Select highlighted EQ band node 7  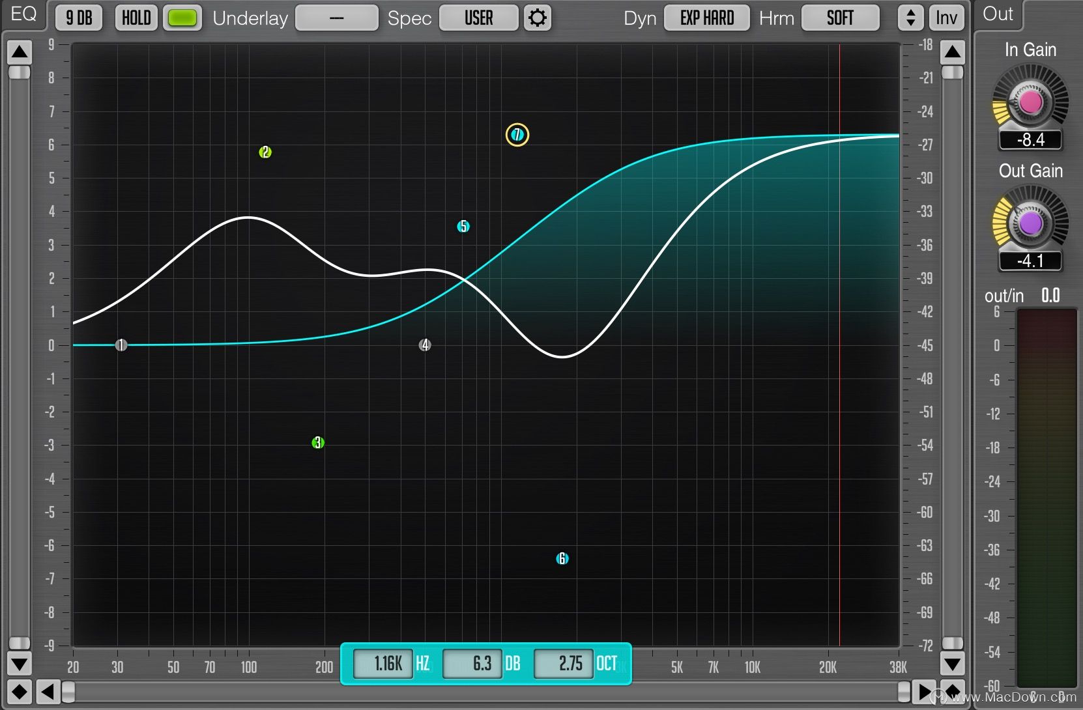tap(517, 135)
